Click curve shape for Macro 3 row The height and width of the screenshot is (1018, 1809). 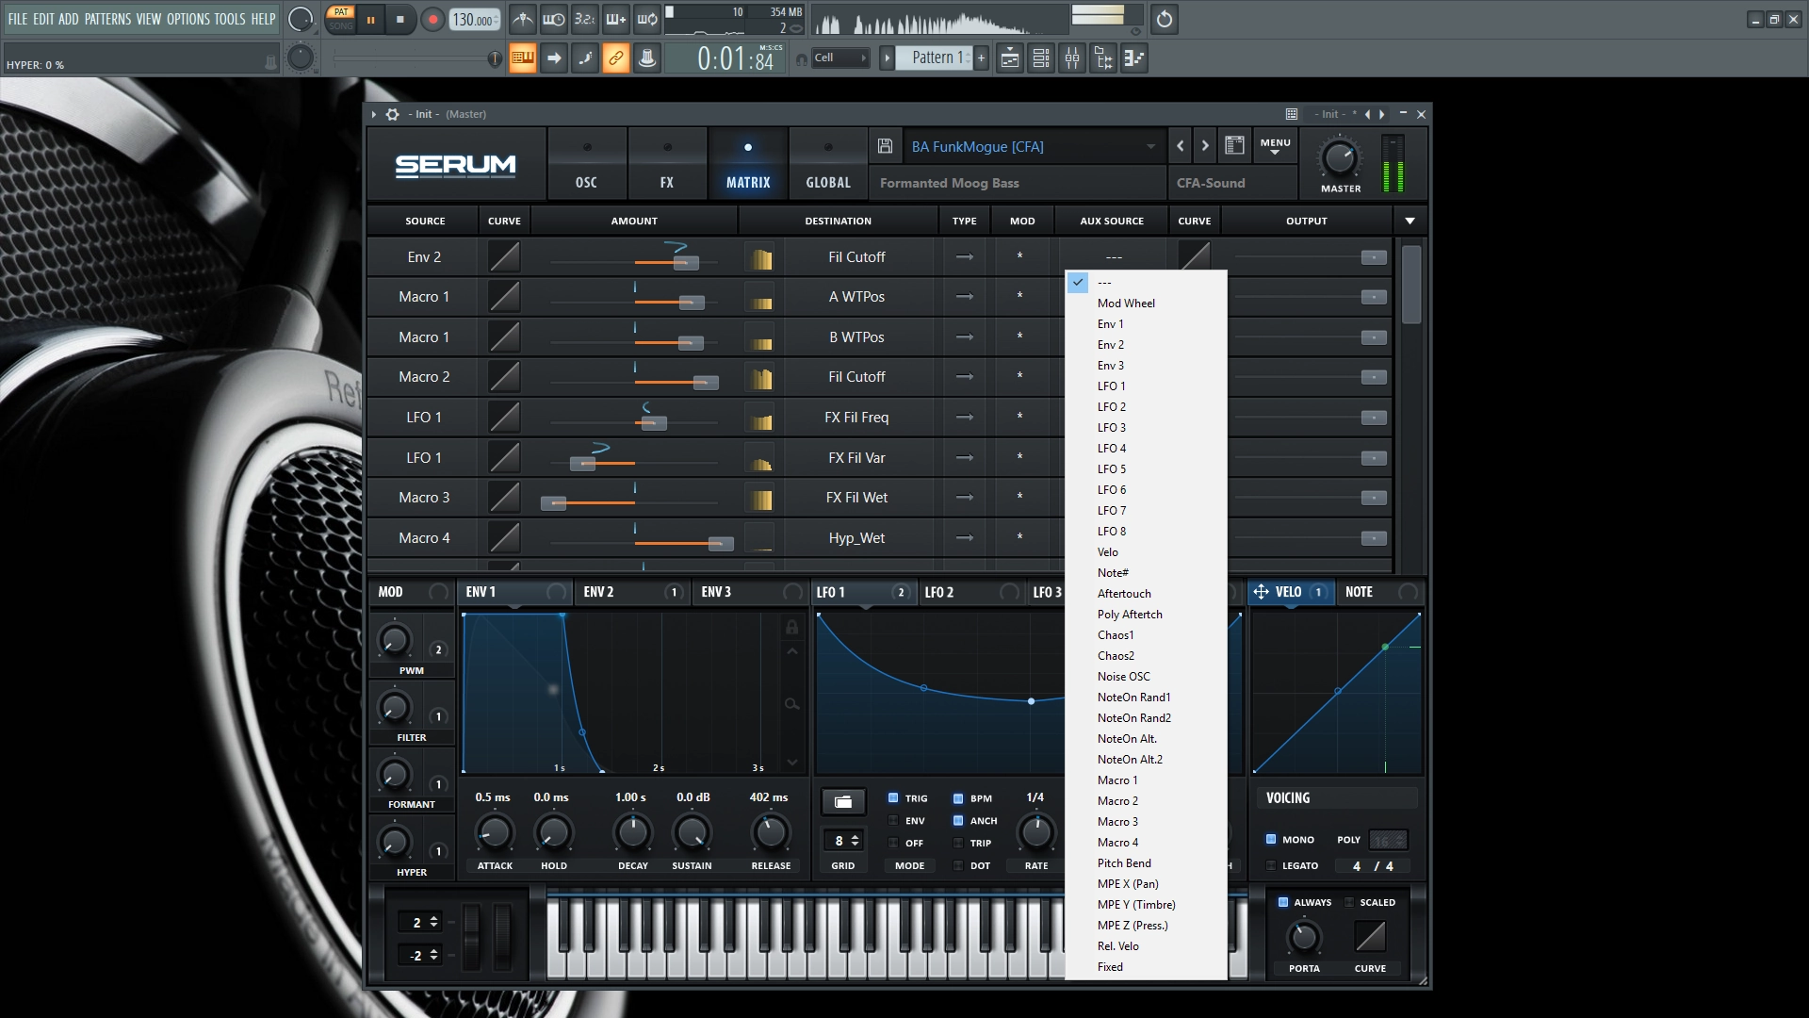point(504,497)
